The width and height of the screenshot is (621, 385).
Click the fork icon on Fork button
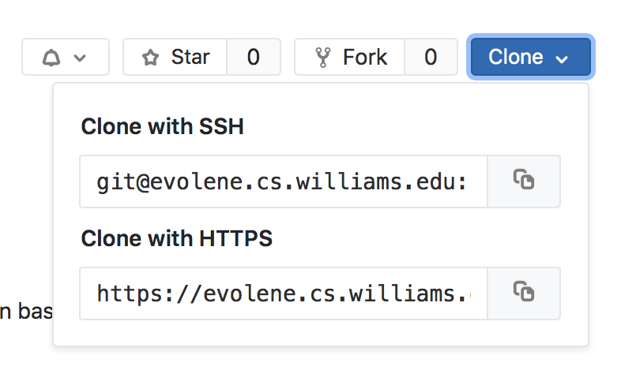click(322, 58)
